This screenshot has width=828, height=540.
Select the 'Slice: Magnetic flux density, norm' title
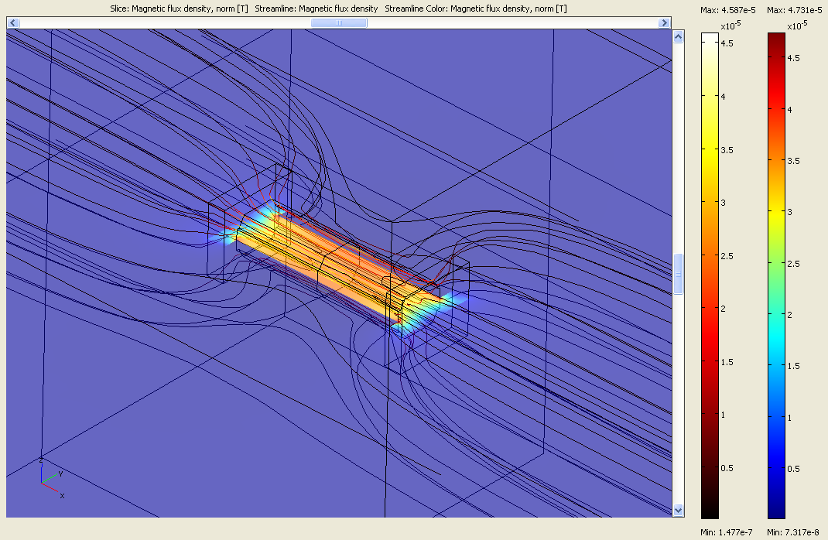coord(179,9)
